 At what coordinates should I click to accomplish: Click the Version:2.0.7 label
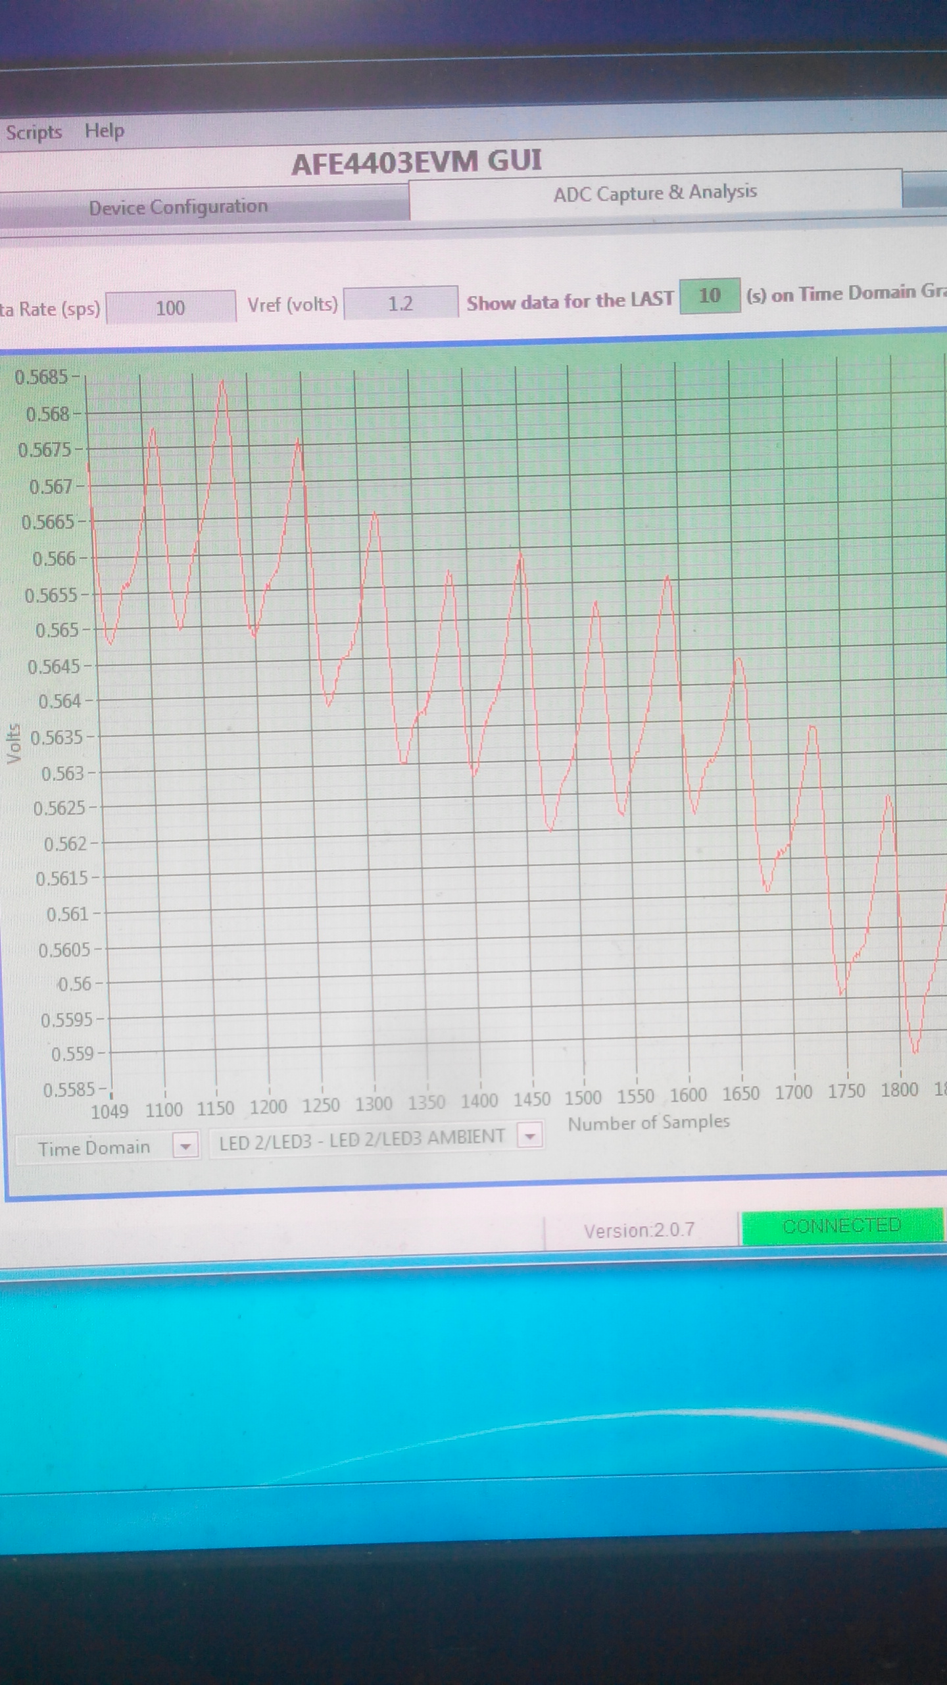639,1230
